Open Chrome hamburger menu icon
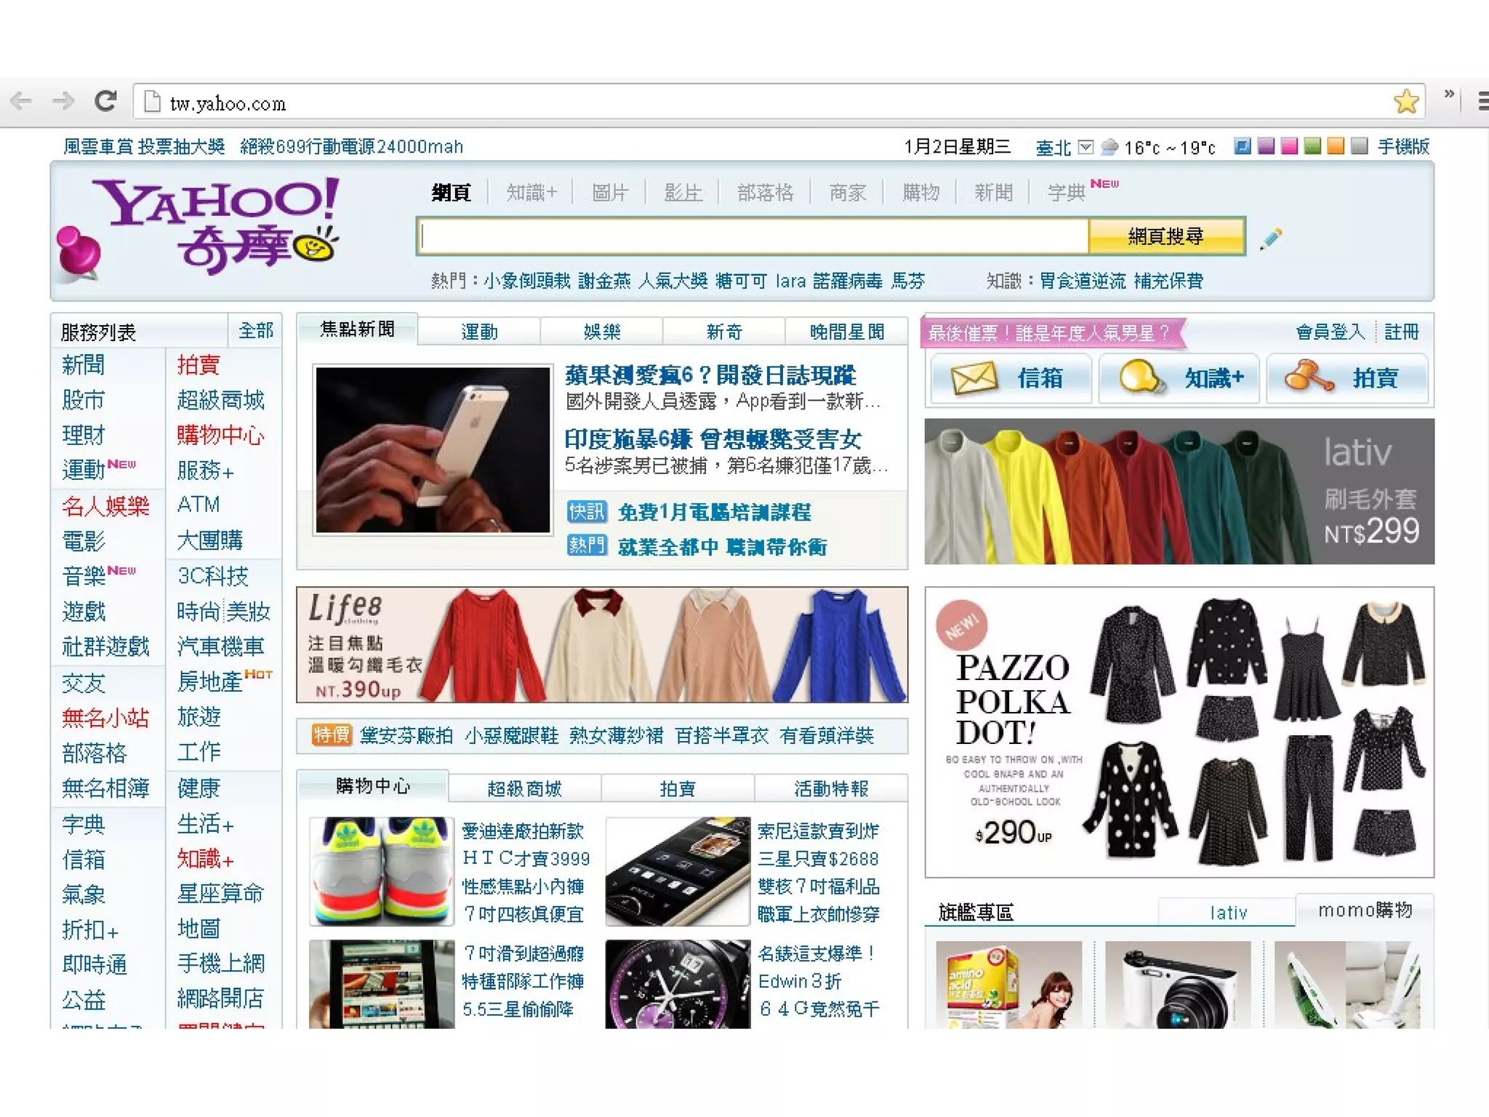Viewport: 1489px width, 1117px height. (x=1482, y=101)
